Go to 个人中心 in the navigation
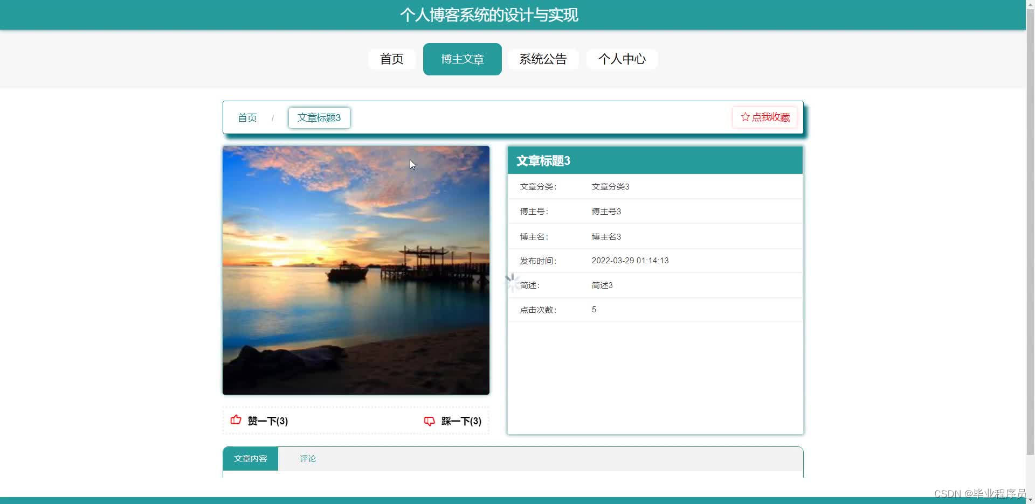 622,59
